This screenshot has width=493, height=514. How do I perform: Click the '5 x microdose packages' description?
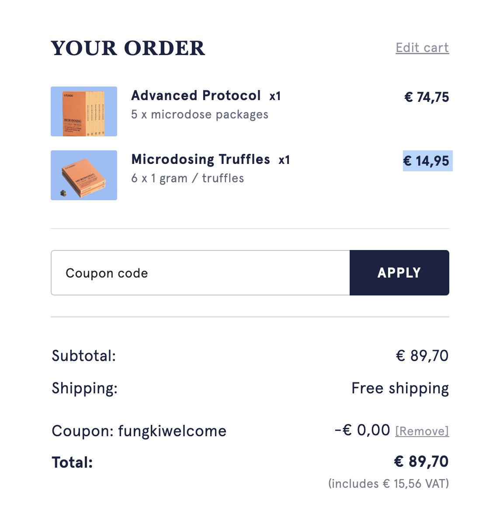pos(200,115)
